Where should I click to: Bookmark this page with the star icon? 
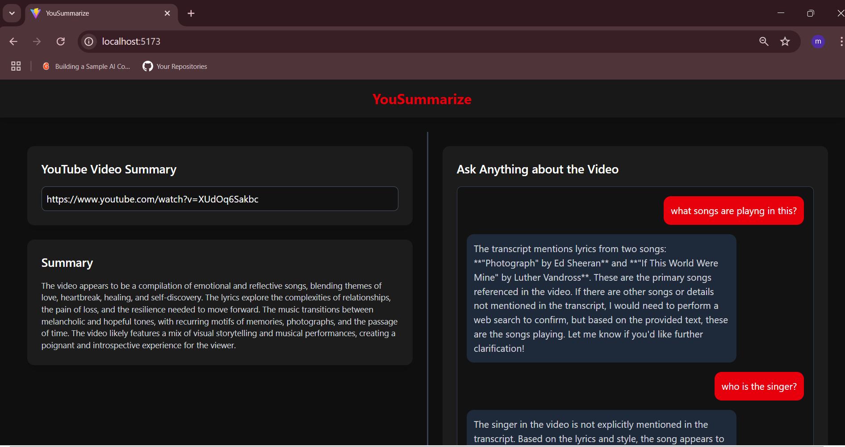785,42
